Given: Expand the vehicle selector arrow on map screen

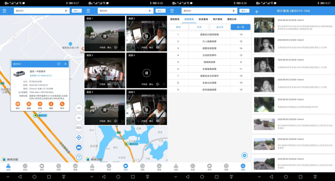Looking at the screenshot, I should 66,11.
